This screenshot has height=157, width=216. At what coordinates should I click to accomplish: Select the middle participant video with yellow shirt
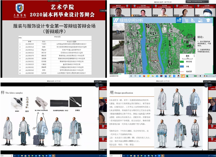163,11
